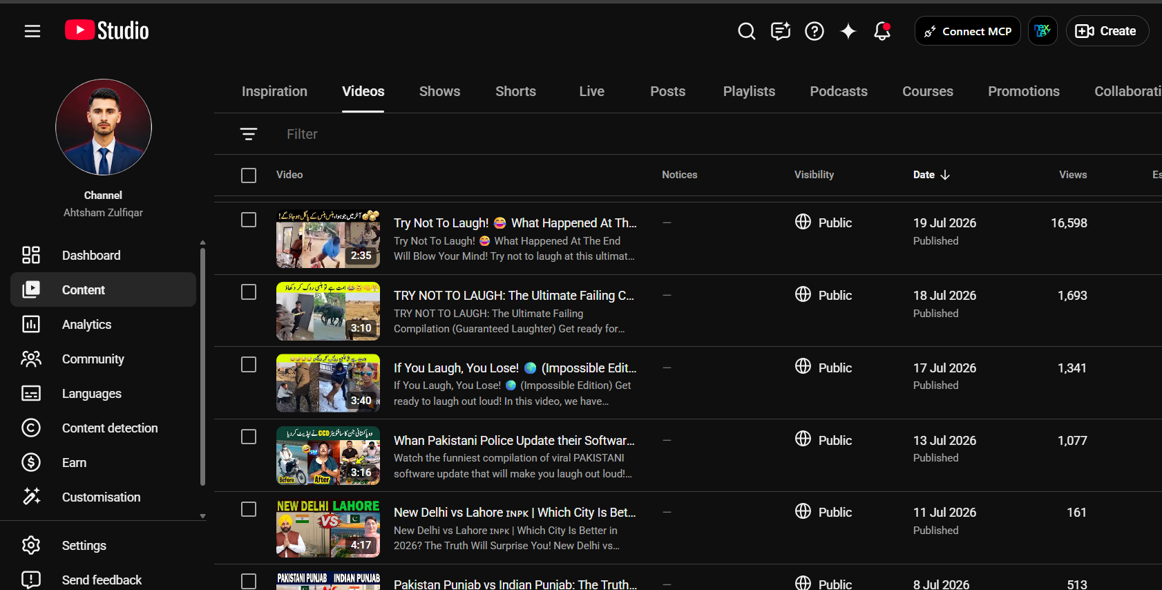
Task: Switch to the Playlists tab
Action: coord(749,91)
